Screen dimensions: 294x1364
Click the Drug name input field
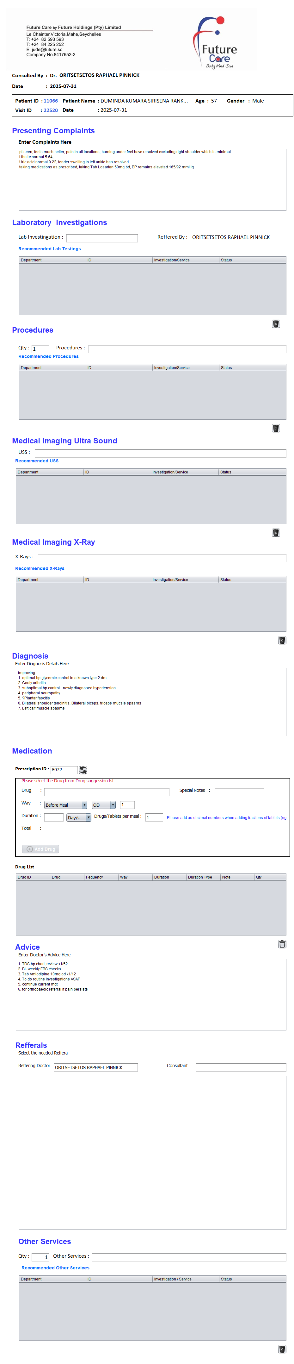click(x=106, y=791)
